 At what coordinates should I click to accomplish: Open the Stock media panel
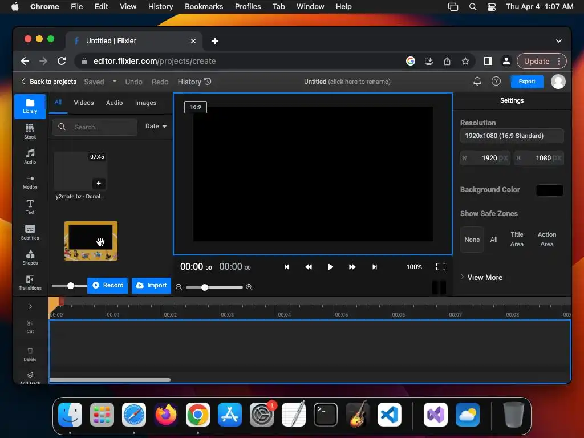pyautogui.click(x=30, y=132)
